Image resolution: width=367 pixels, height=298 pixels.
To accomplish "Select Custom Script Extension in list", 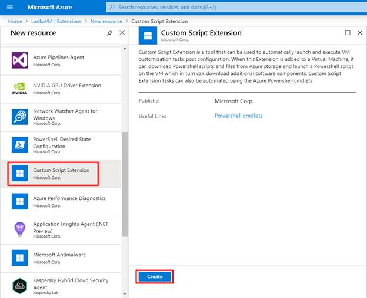I will coord(61,173).
